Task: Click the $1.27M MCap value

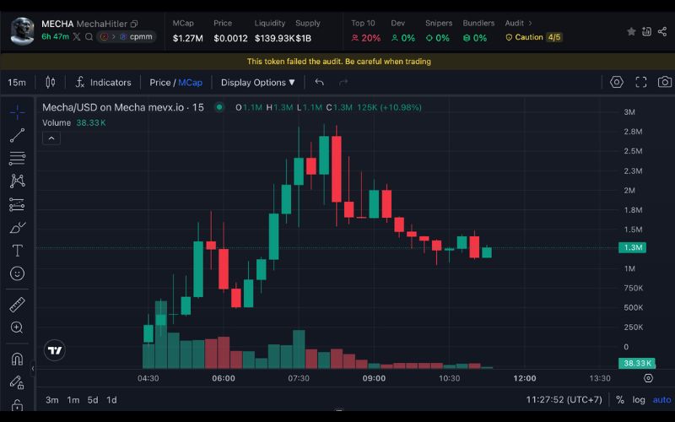Action: 187,38
